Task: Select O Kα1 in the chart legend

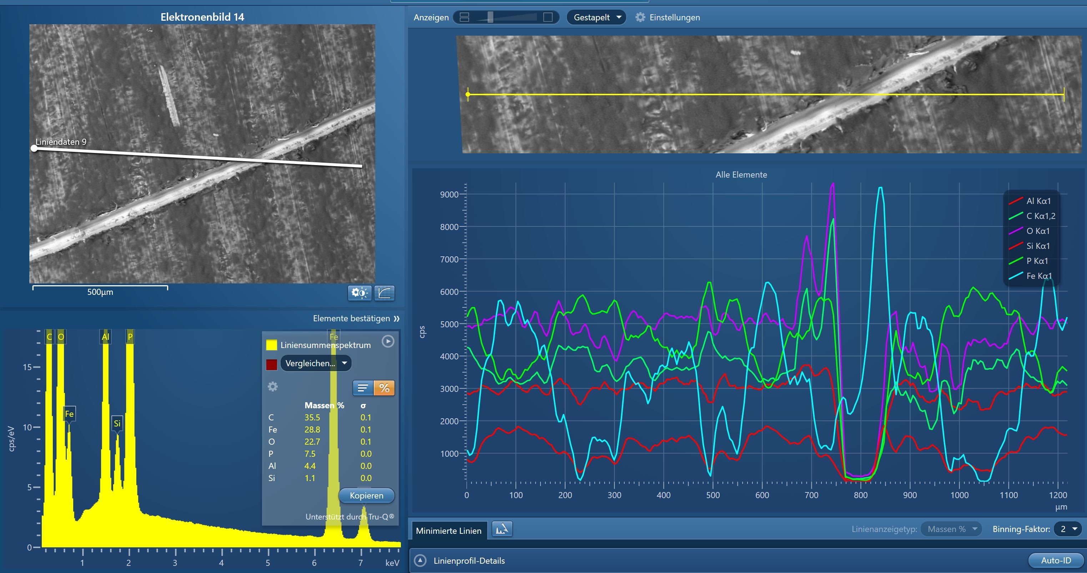Action: [1030, 231]
